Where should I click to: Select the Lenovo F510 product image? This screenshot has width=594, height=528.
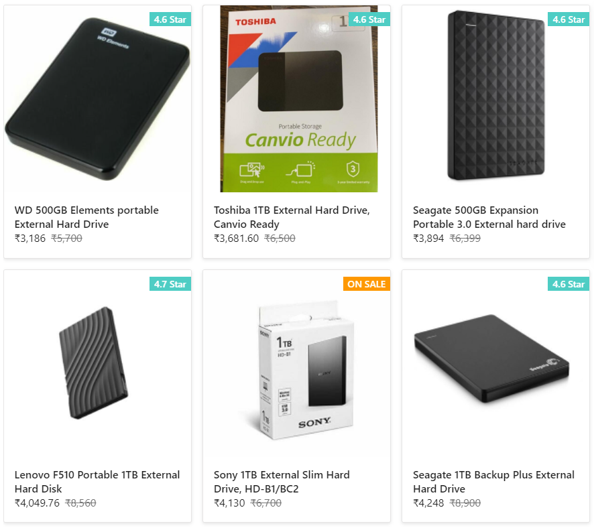coord(97,365)
